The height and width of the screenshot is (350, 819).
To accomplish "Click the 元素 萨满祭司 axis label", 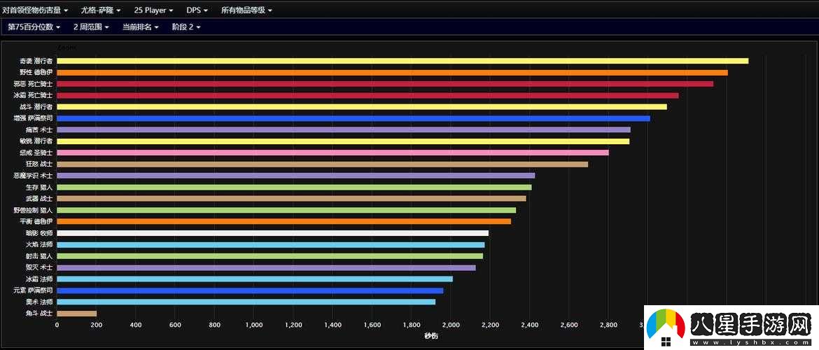I will [x=33, y=290].
